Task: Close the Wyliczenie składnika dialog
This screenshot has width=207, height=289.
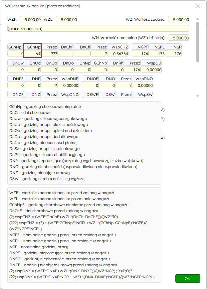Action: click(x=198, y=6)
